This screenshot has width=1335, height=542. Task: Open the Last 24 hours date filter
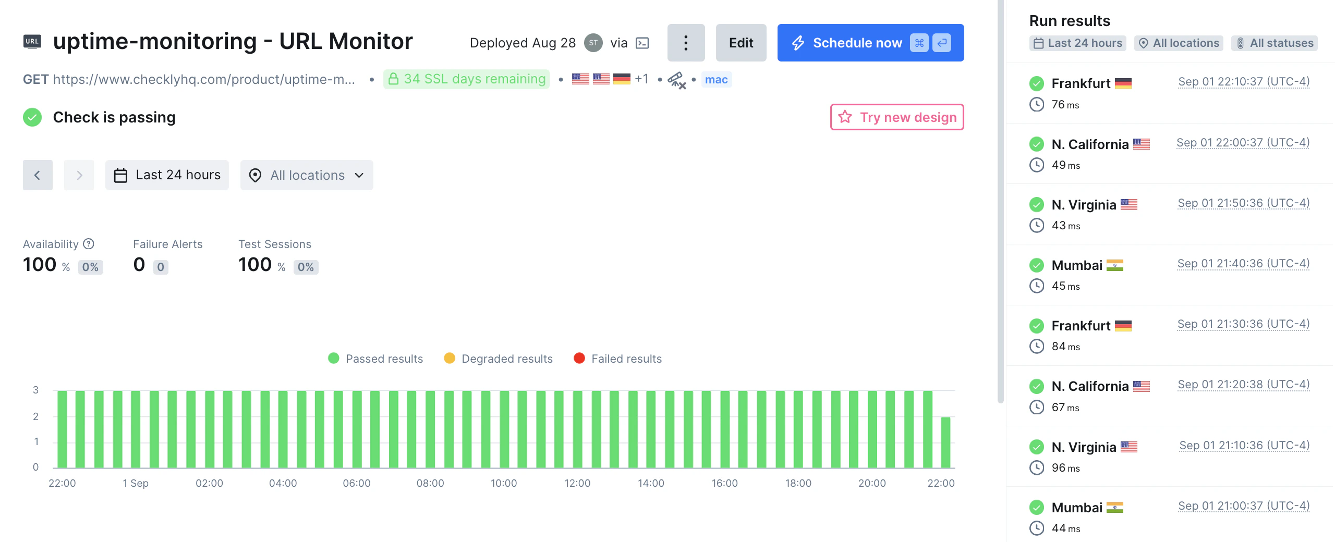[167, 175]
